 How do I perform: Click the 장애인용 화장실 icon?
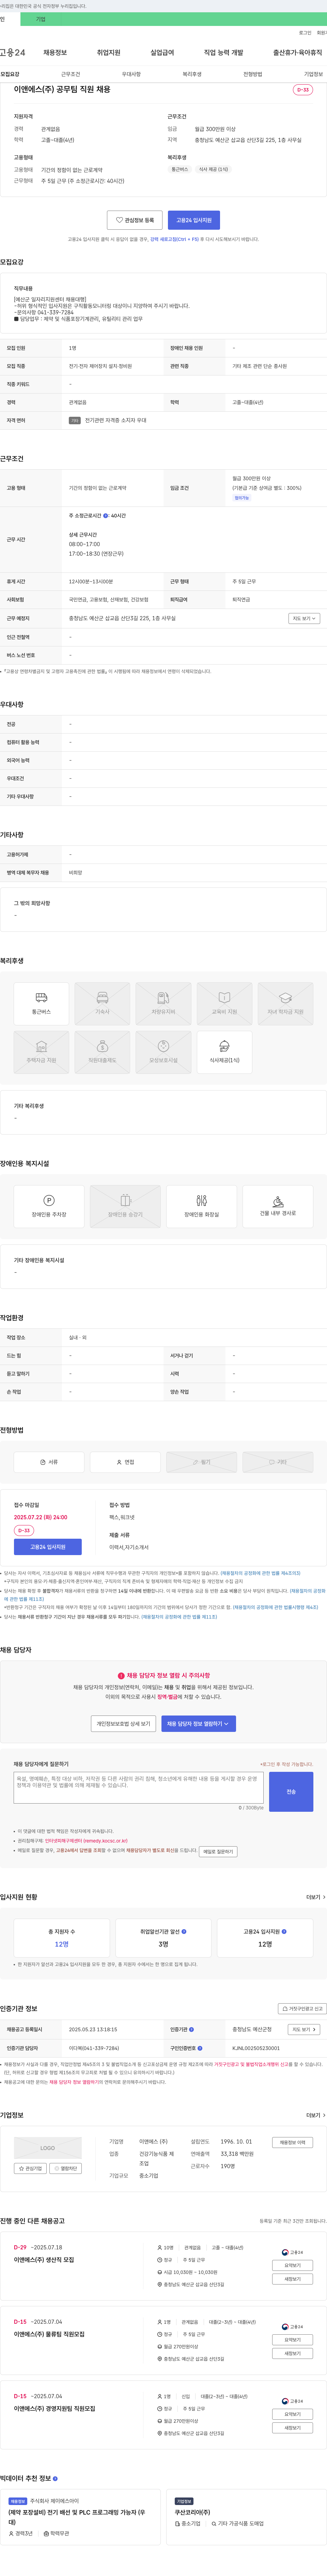click(x=201, y=1206)
